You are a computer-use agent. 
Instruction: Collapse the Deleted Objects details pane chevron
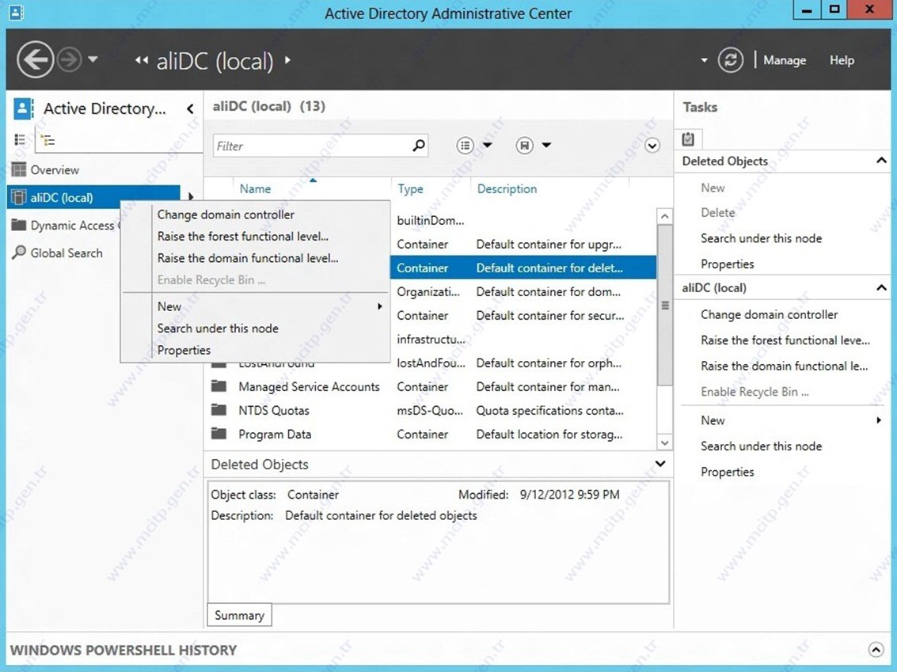pos(660,463)
